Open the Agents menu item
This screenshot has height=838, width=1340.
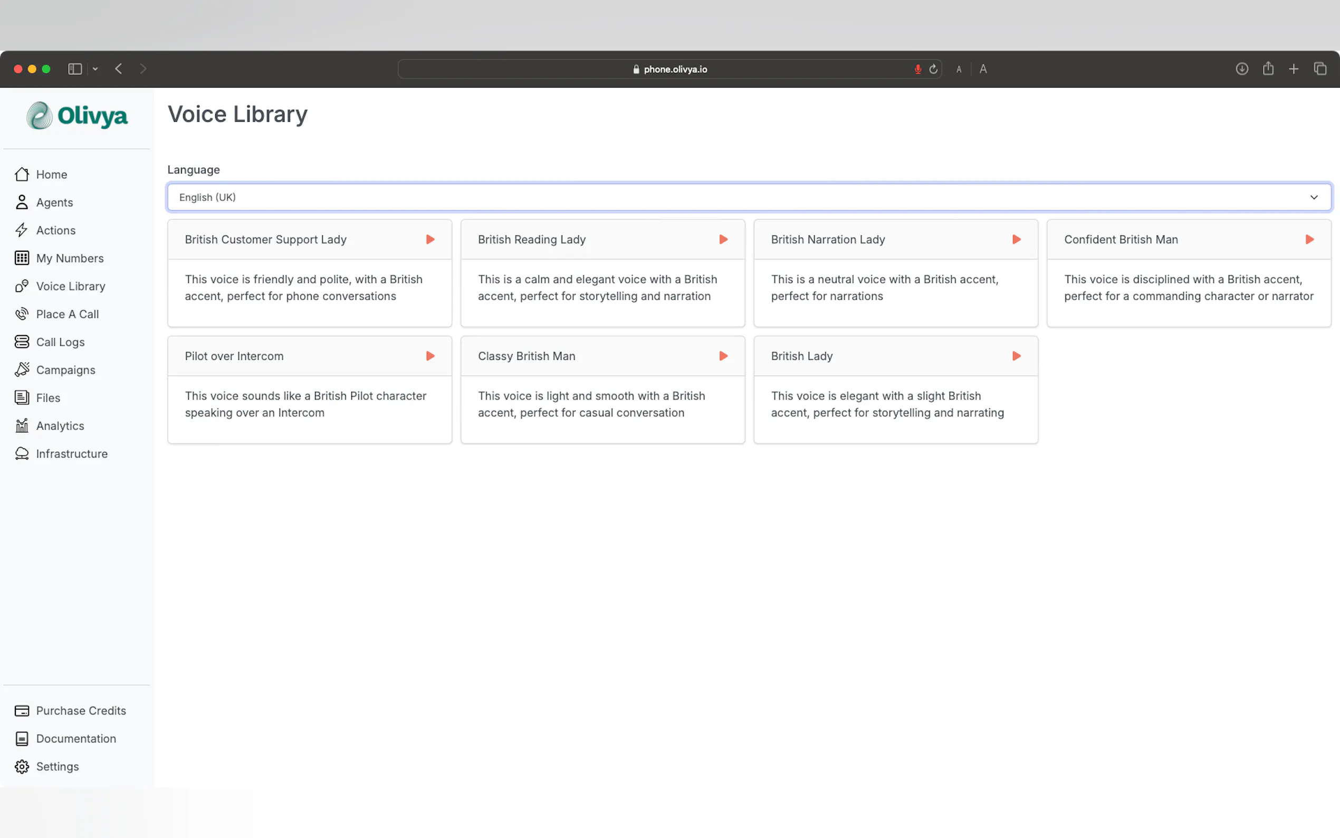pos(54,202)
